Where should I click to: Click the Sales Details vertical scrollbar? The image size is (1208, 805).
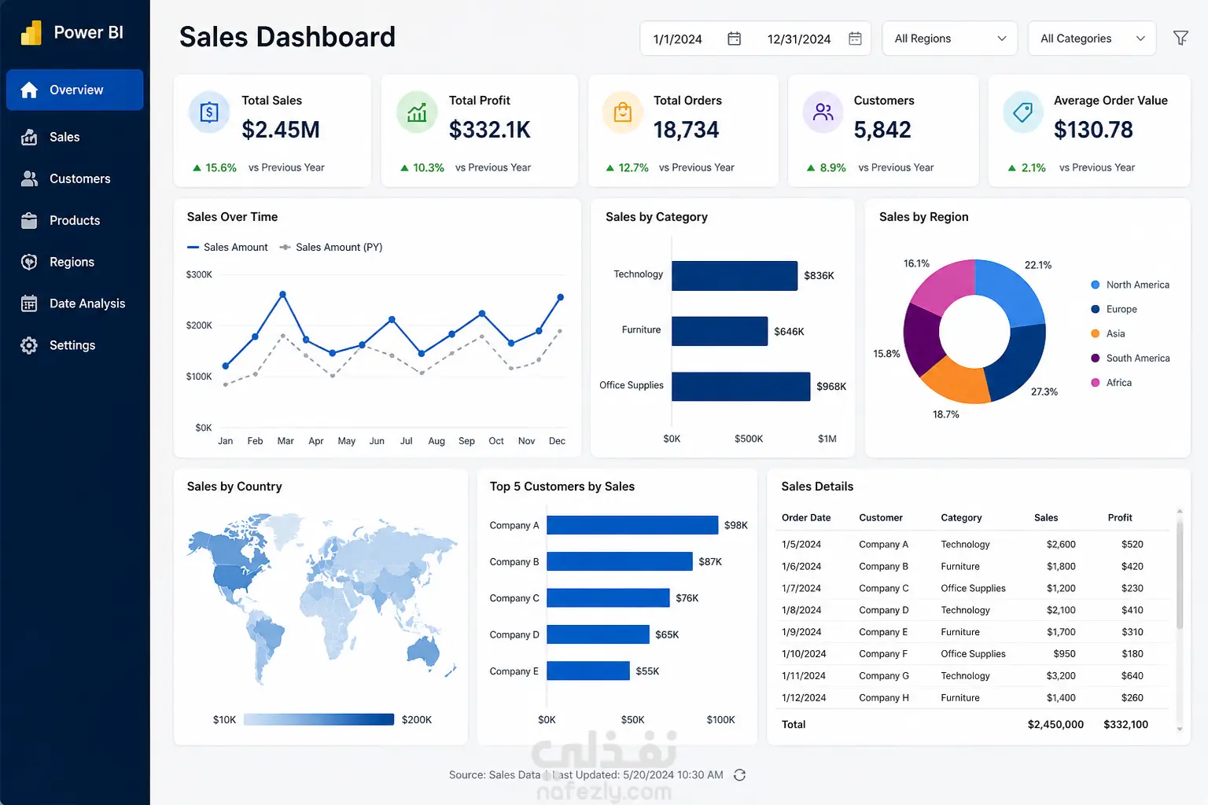1179,574
